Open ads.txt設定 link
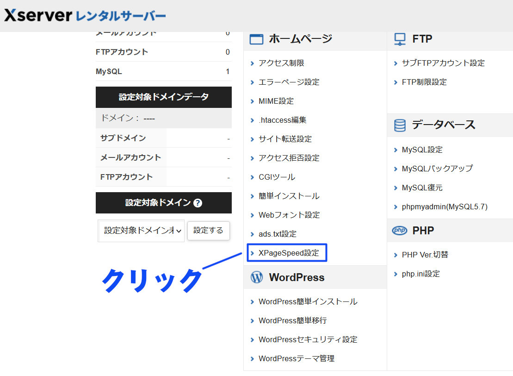Screen dimensions: 513x376 pyautogui.click(x=278, y=234)
